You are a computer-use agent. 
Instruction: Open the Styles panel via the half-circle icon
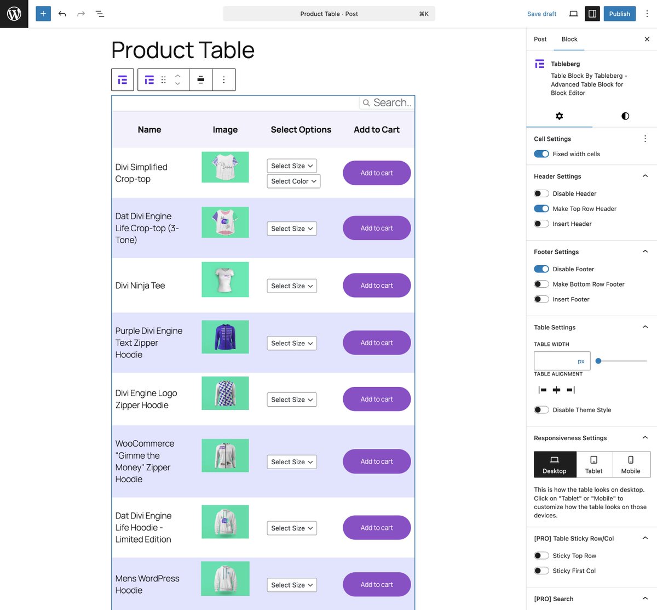[x=625, y=116]
